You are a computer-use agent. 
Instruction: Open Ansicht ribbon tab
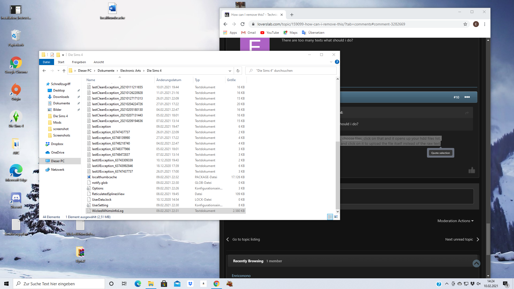coord(99,62)
